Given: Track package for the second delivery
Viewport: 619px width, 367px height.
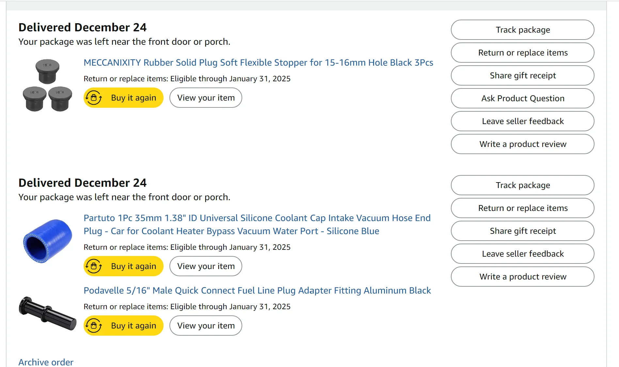Looking at the screenshot, I should click(522, 185).
